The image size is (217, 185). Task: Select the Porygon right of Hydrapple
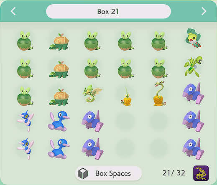tap(193, 94)
